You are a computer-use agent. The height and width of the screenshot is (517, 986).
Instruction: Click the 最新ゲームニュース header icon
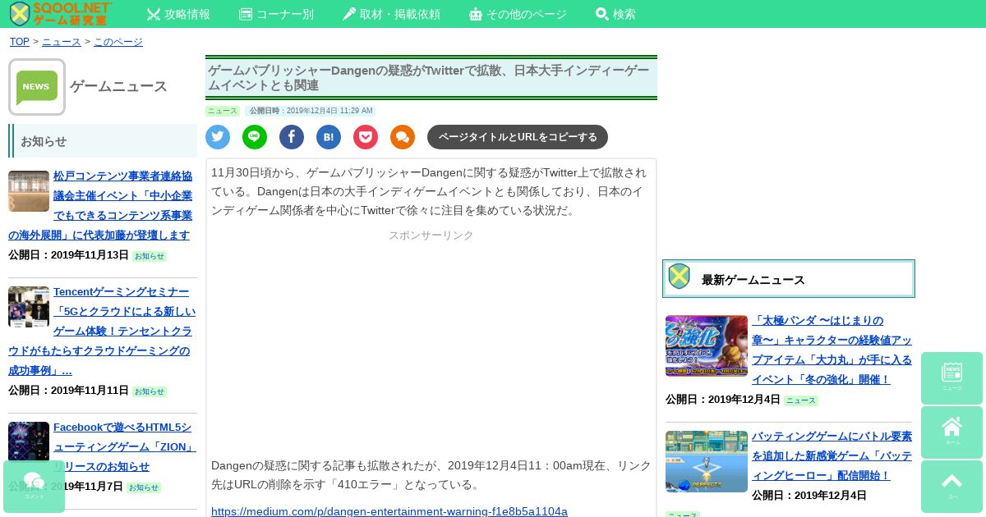click(679, 277)
